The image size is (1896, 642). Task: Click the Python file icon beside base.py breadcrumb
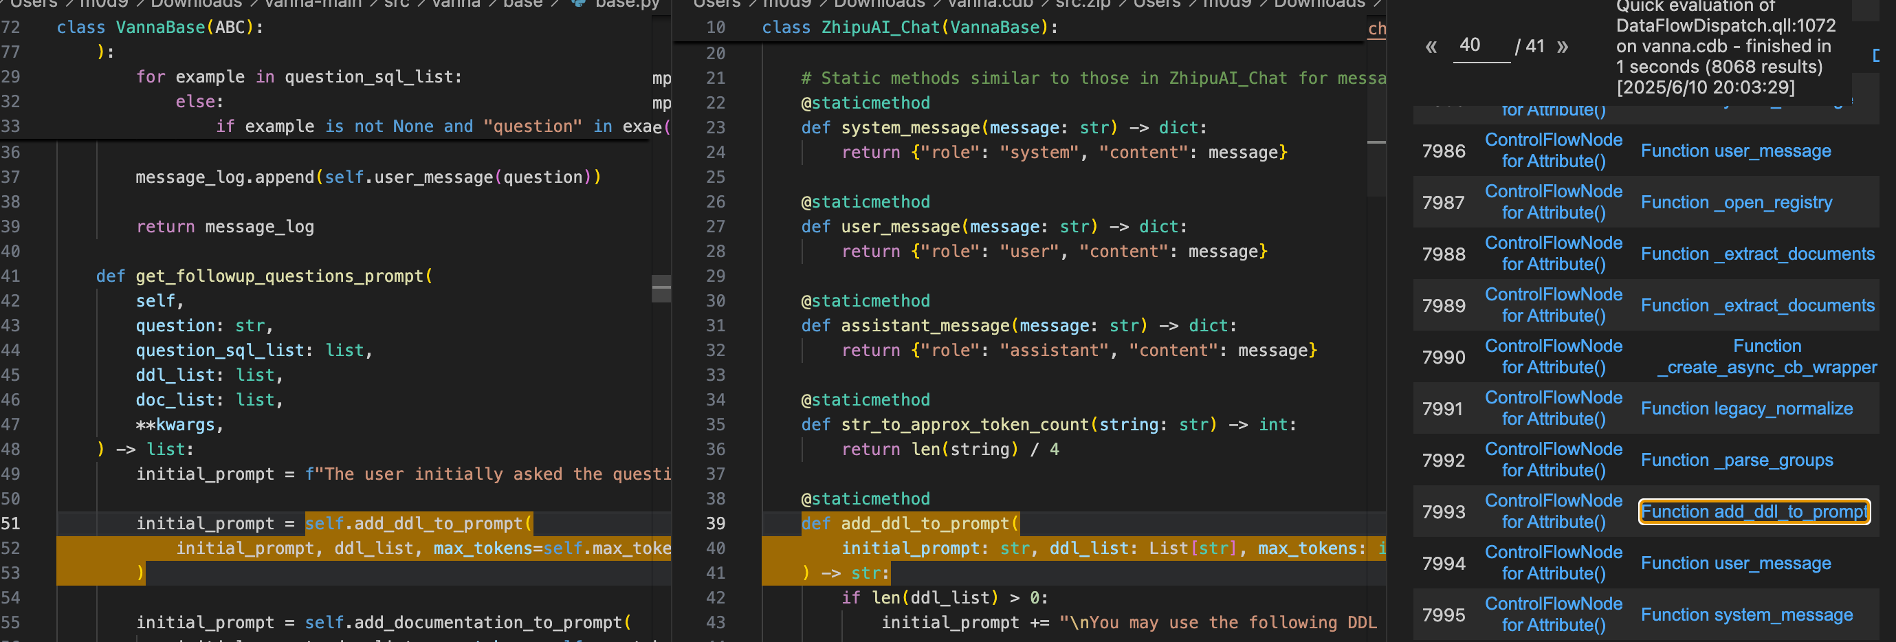tap(579, 3)
